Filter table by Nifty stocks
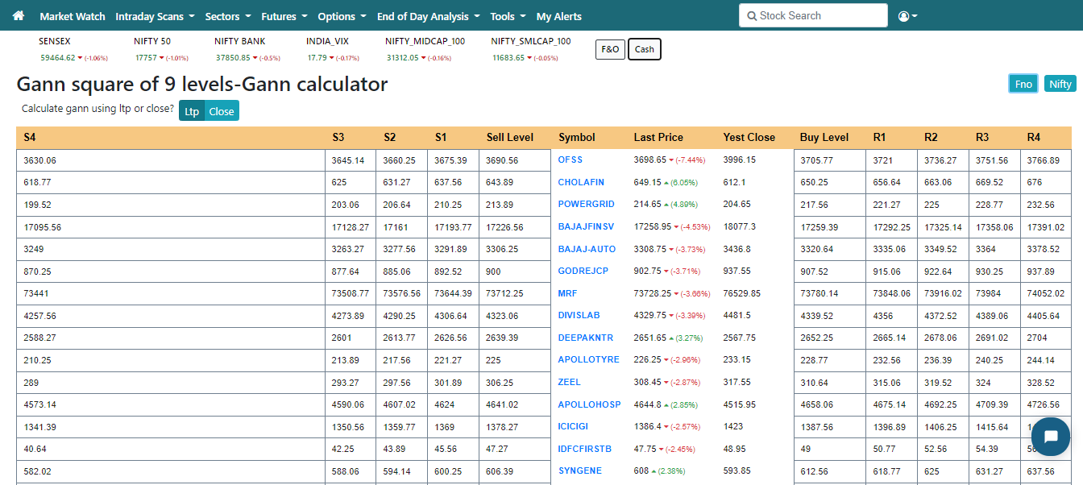Viewport: 1083px width, 485px height. click(x=1060, y=84)
